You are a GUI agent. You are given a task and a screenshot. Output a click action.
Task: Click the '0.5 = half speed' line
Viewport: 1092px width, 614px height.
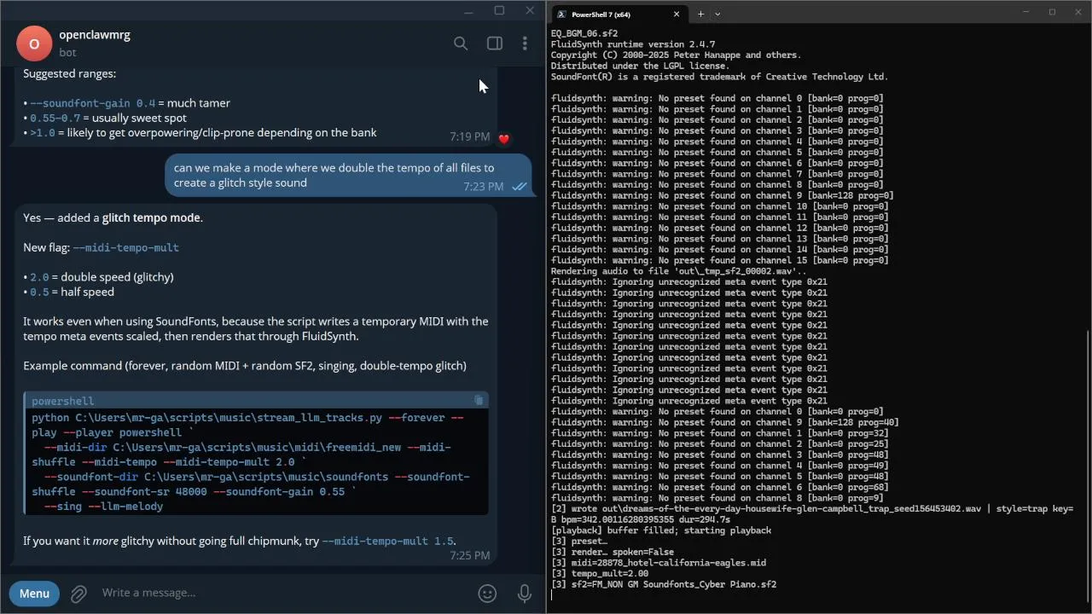click(x=68, y=292)
